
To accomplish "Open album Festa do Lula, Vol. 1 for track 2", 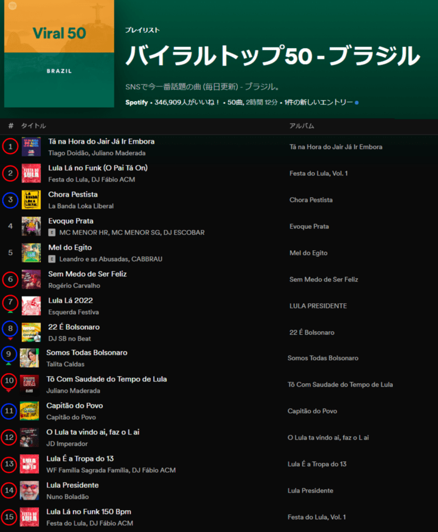I will [319, 173].
